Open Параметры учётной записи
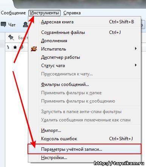 pos(84,149)
